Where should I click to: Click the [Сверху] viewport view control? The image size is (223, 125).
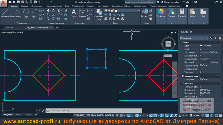click(x=8, y=33)
